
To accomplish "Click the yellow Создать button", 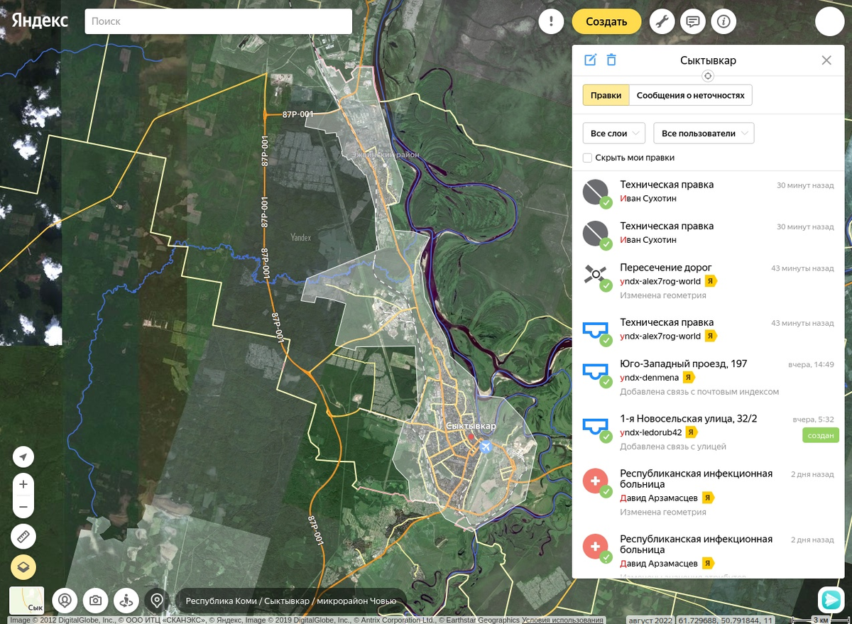I will click(606, 21).
